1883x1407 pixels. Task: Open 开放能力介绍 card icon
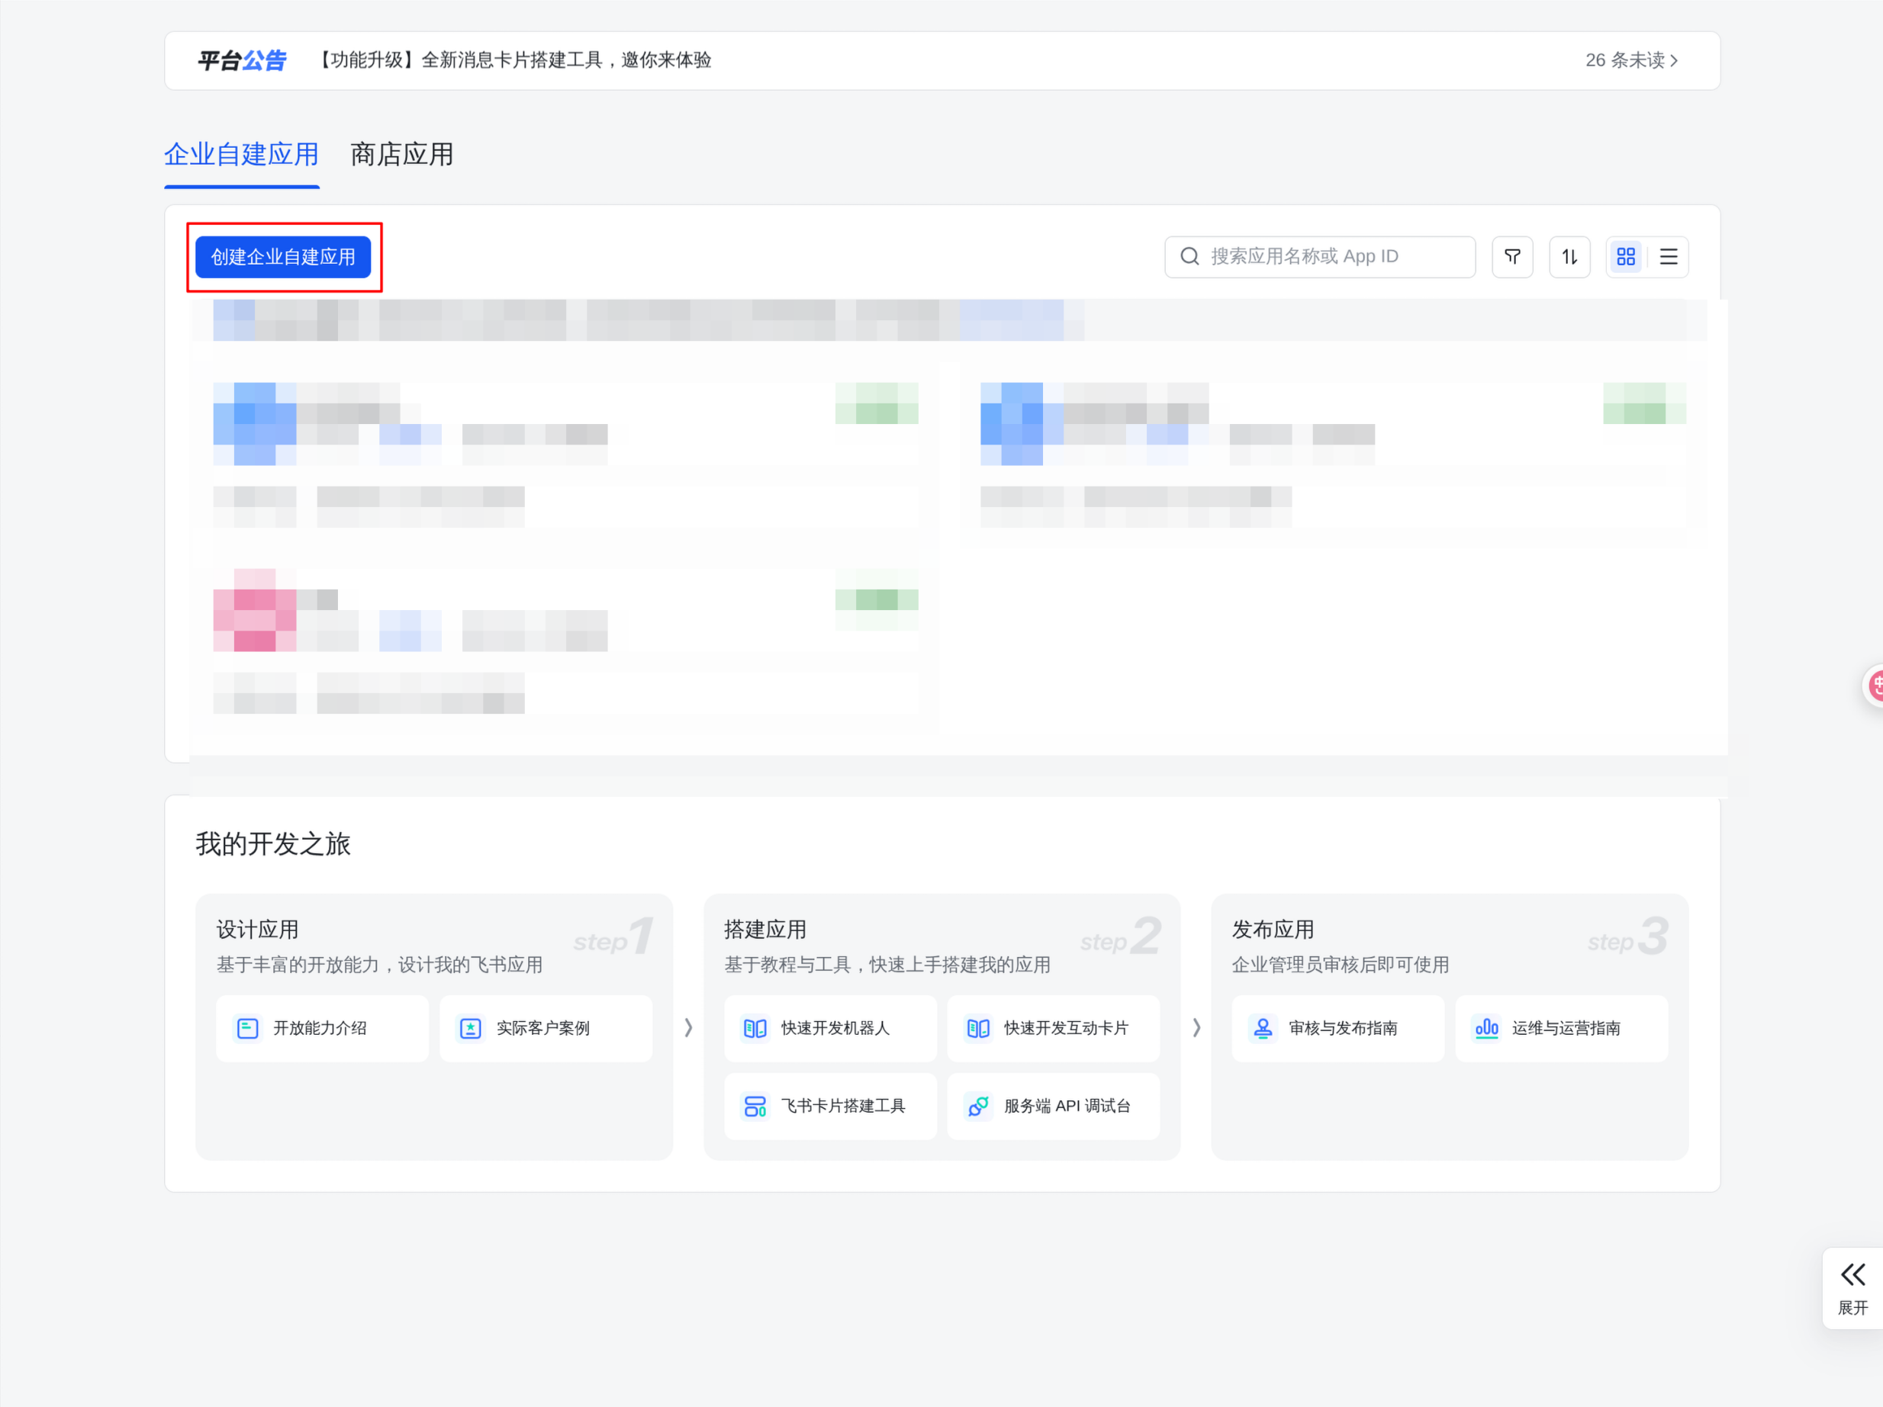[248, 1029]
